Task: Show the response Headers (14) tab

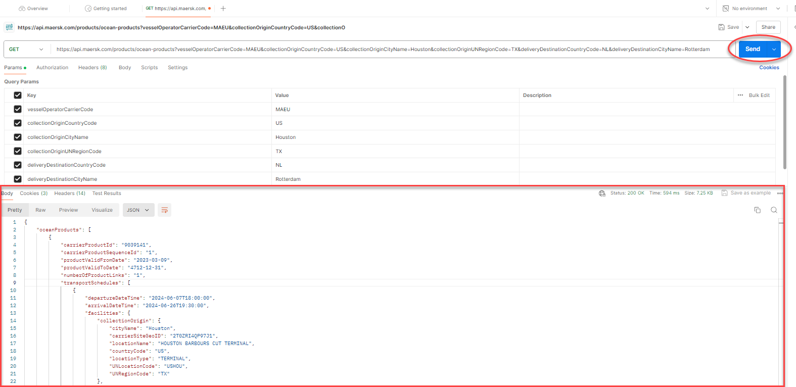Action: tap(70, 193)
